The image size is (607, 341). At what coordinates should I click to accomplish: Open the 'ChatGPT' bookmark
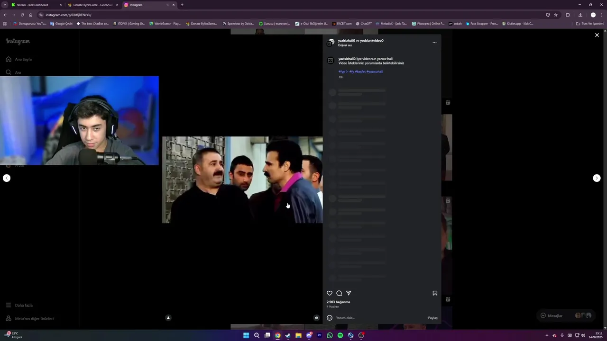point(363,23)
